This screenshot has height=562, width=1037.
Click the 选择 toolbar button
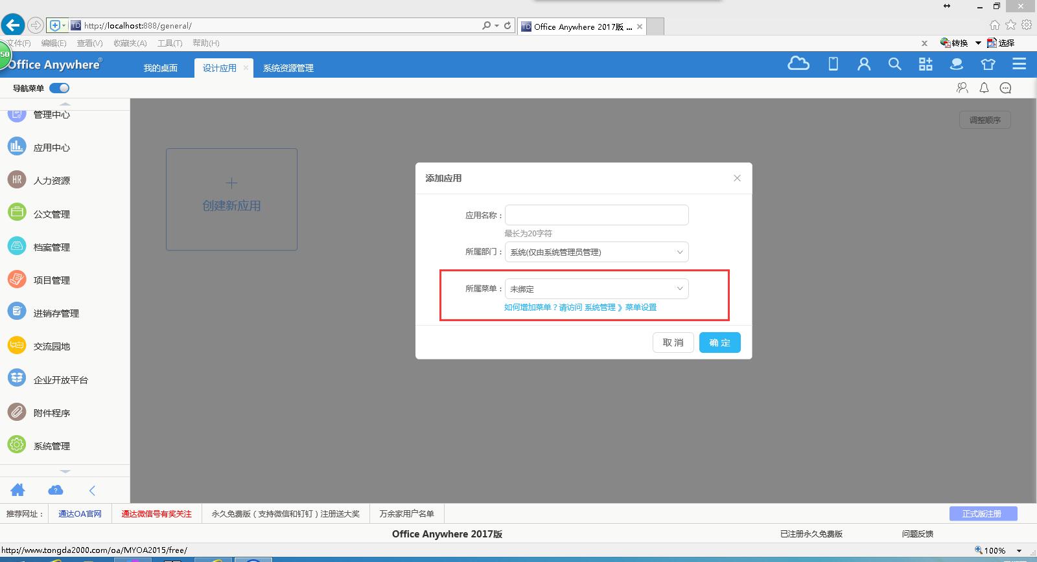tap(1001, 43)
